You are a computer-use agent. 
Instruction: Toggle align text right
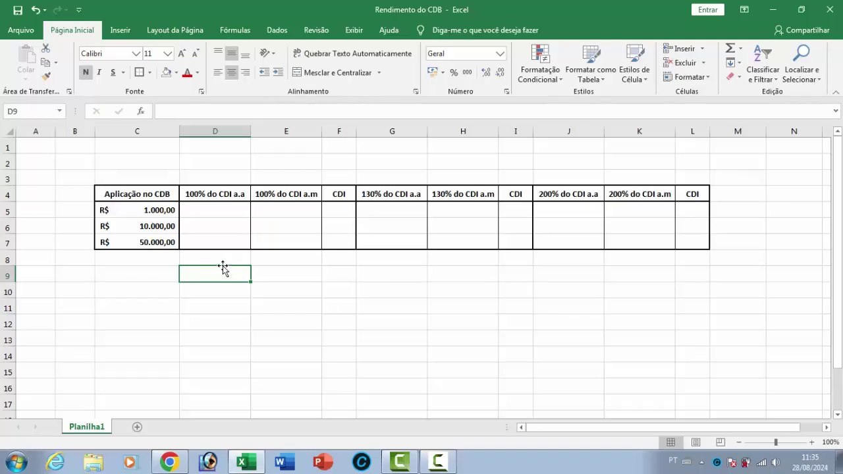(x=246, y=72)
